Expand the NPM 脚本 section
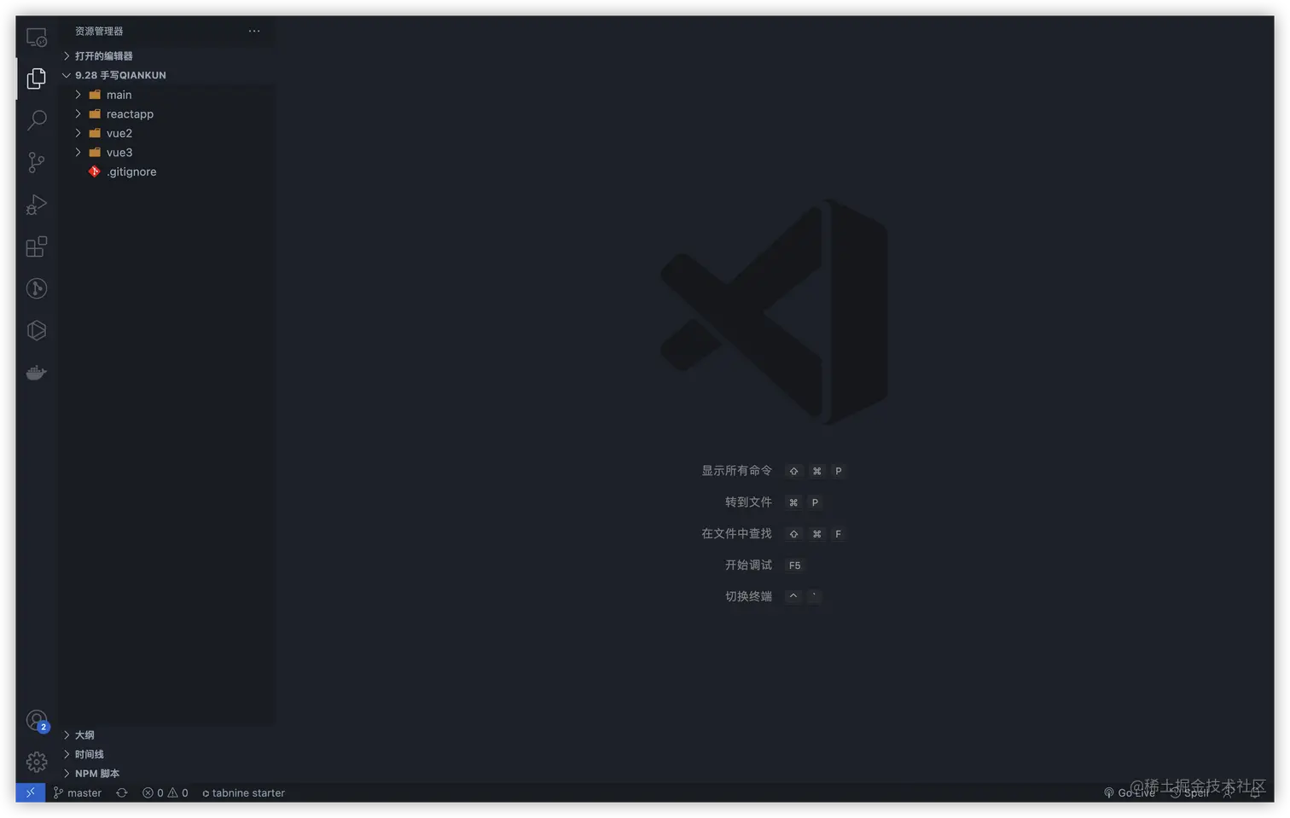Screen dimensions: 1290x818 [x=166, y=774]
